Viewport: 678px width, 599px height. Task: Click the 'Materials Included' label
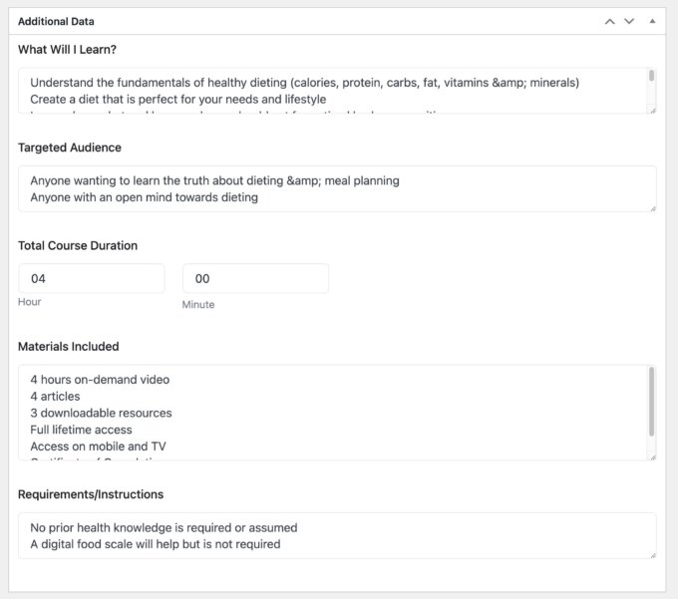69,346
